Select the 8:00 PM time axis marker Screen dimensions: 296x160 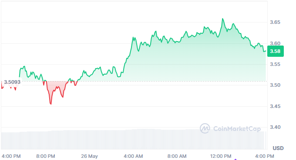(x=46, y=156)
